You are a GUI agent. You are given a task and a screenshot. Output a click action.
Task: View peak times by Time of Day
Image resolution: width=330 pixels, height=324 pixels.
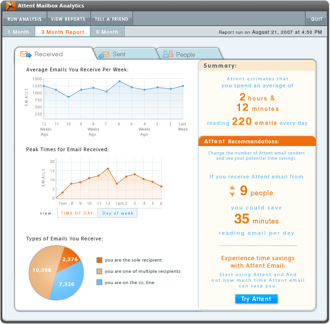pyautogui.click(x=77, y=213)
